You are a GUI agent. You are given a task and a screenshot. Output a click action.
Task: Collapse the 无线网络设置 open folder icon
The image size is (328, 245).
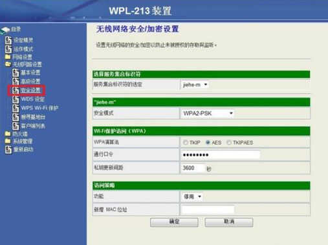[8, 64]
